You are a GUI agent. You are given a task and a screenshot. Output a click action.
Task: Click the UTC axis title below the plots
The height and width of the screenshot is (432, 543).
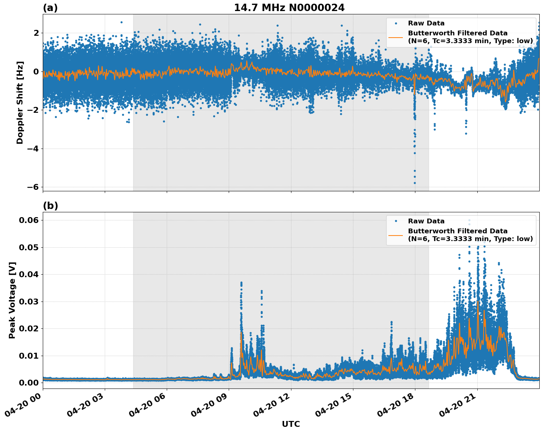click(x=291, y=424)
